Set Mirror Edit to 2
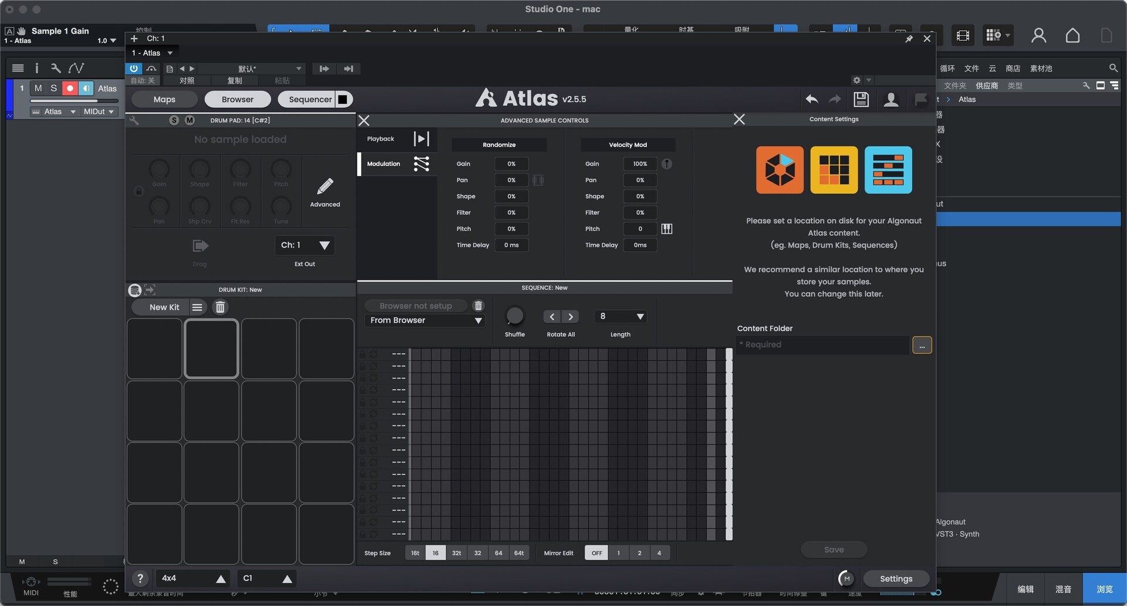Screen dimensions: 1127x606 pyautogui.click(x=639, y=553)
